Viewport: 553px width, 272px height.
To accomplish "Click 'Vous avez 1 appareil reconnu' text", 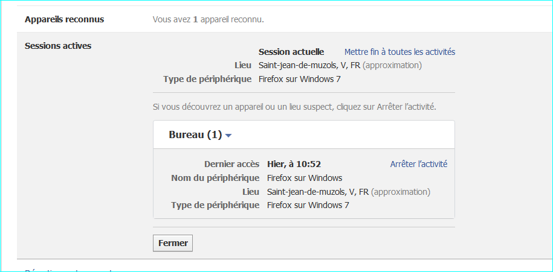I will pos(208,19).
